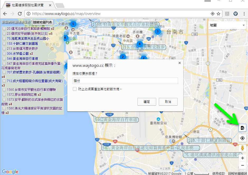Click map label 153.十鼓仁糖文創園區
This screenshot has width=248, height=175.
[x=210, y=140]
